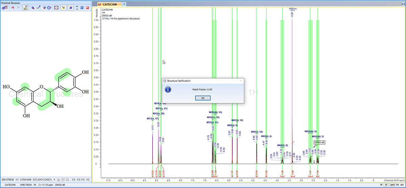
Task: Toggle the AI intensity mode
Action: 386,185
